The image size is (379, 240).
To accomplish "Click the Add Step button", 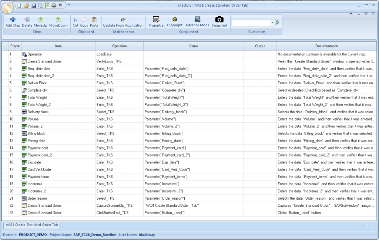I will [13, 22].
